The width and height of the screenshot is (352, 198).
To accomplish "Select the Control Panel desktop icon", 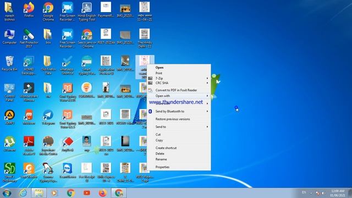I will pyautogui.click(x=9, y=92).
